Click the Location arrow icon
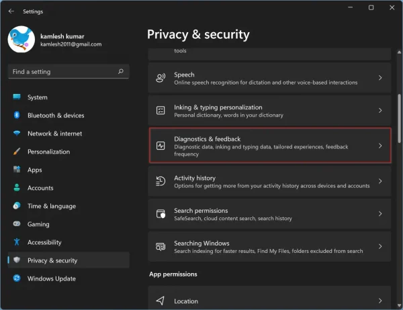Image resolution: width=403 pixels, height=310 pixels. tap(161, 301)
